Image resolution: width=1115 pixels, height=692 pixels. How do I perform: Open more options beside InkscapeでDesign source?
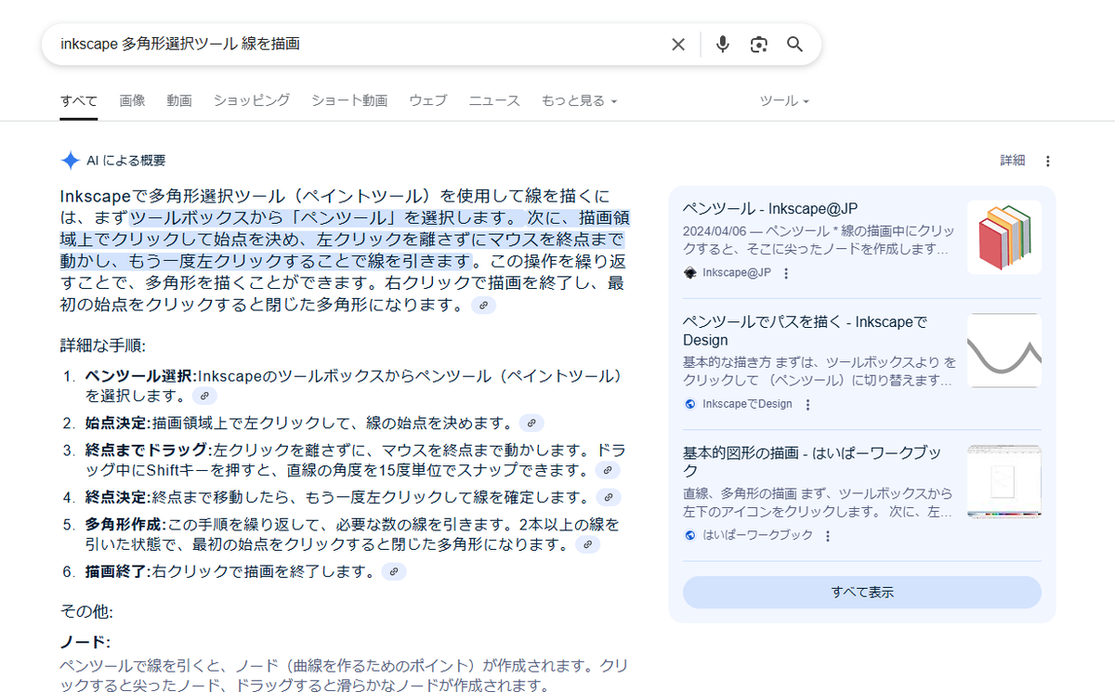(x=807, y=404)
